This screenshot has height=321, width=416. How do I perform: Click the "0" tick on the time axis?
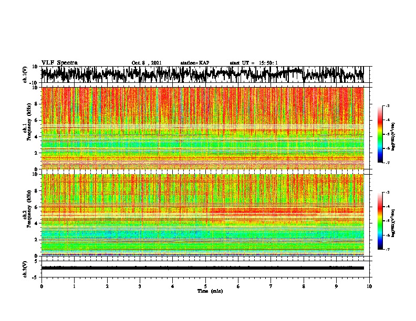tap(41, 286)
